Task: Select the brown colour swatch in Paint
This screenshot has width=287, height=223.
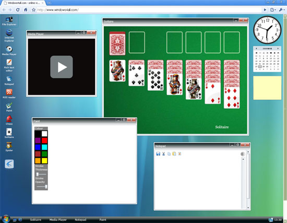Action: click(x=38, y=154)
